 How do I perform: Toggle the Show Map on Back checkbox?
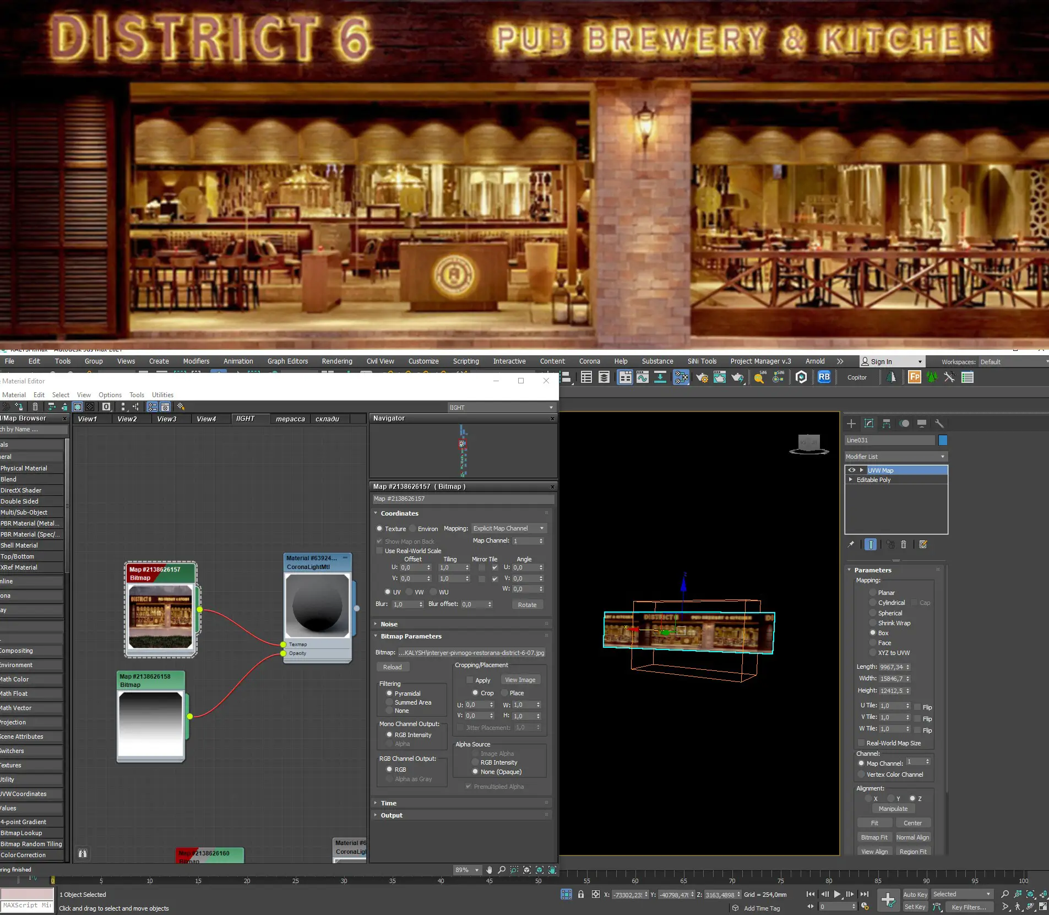(x=379, y=542)
